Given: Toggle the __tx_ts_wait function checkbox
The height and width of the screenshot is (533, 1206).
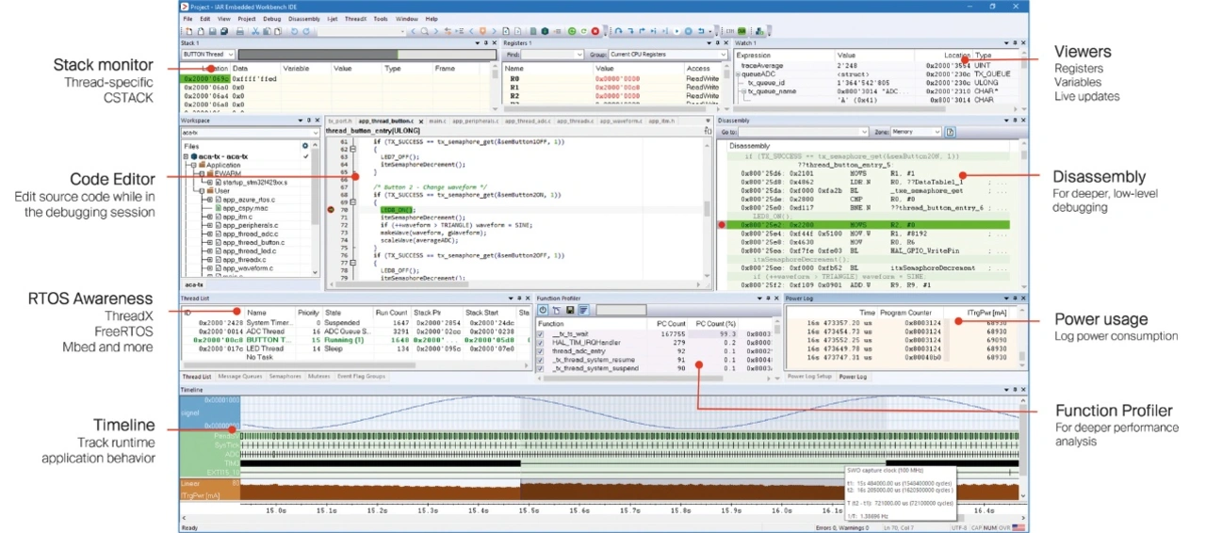Looking at the screenshot, I should [x=541, y=333].
